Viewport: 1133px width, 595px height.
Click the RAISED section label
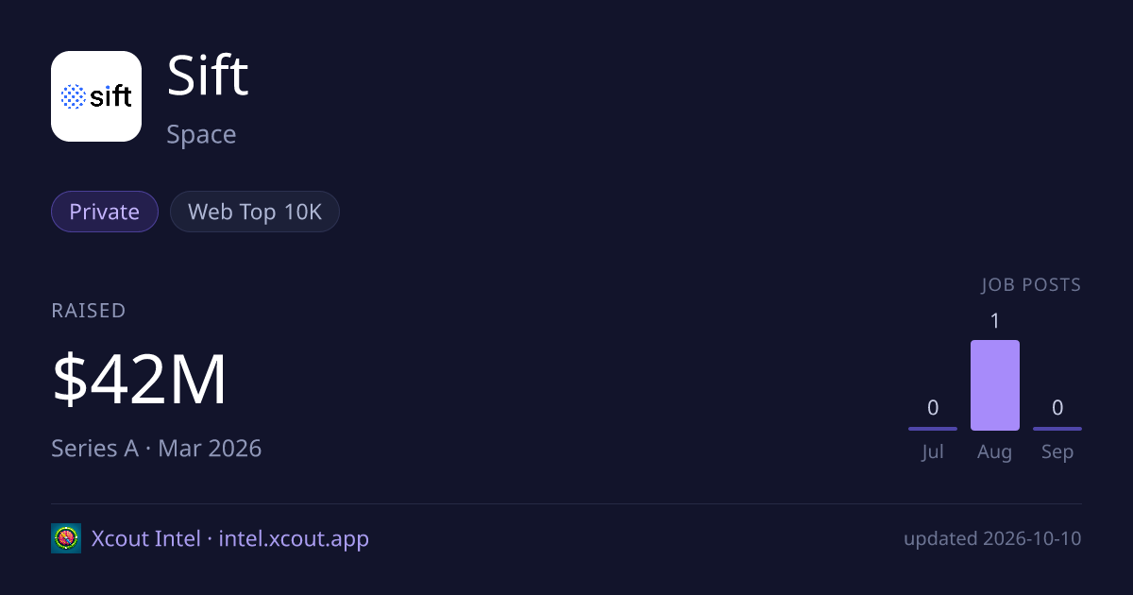point(89,311)
